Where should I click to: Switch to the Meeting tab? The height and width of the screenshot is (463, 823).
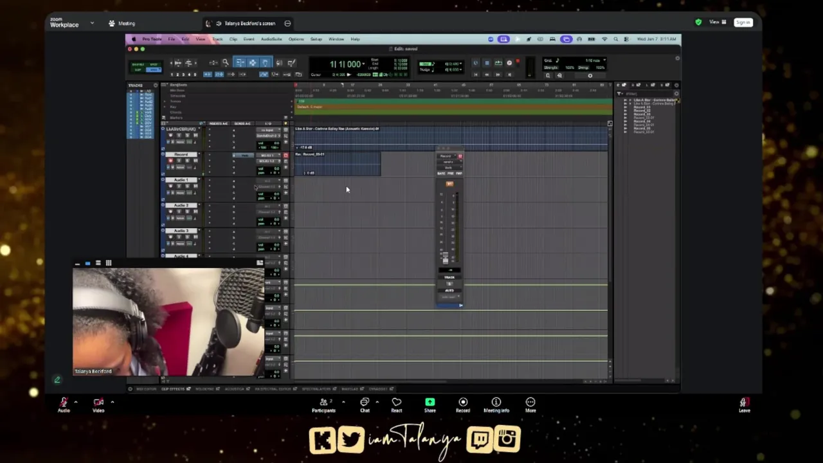(x=122, y=23)
